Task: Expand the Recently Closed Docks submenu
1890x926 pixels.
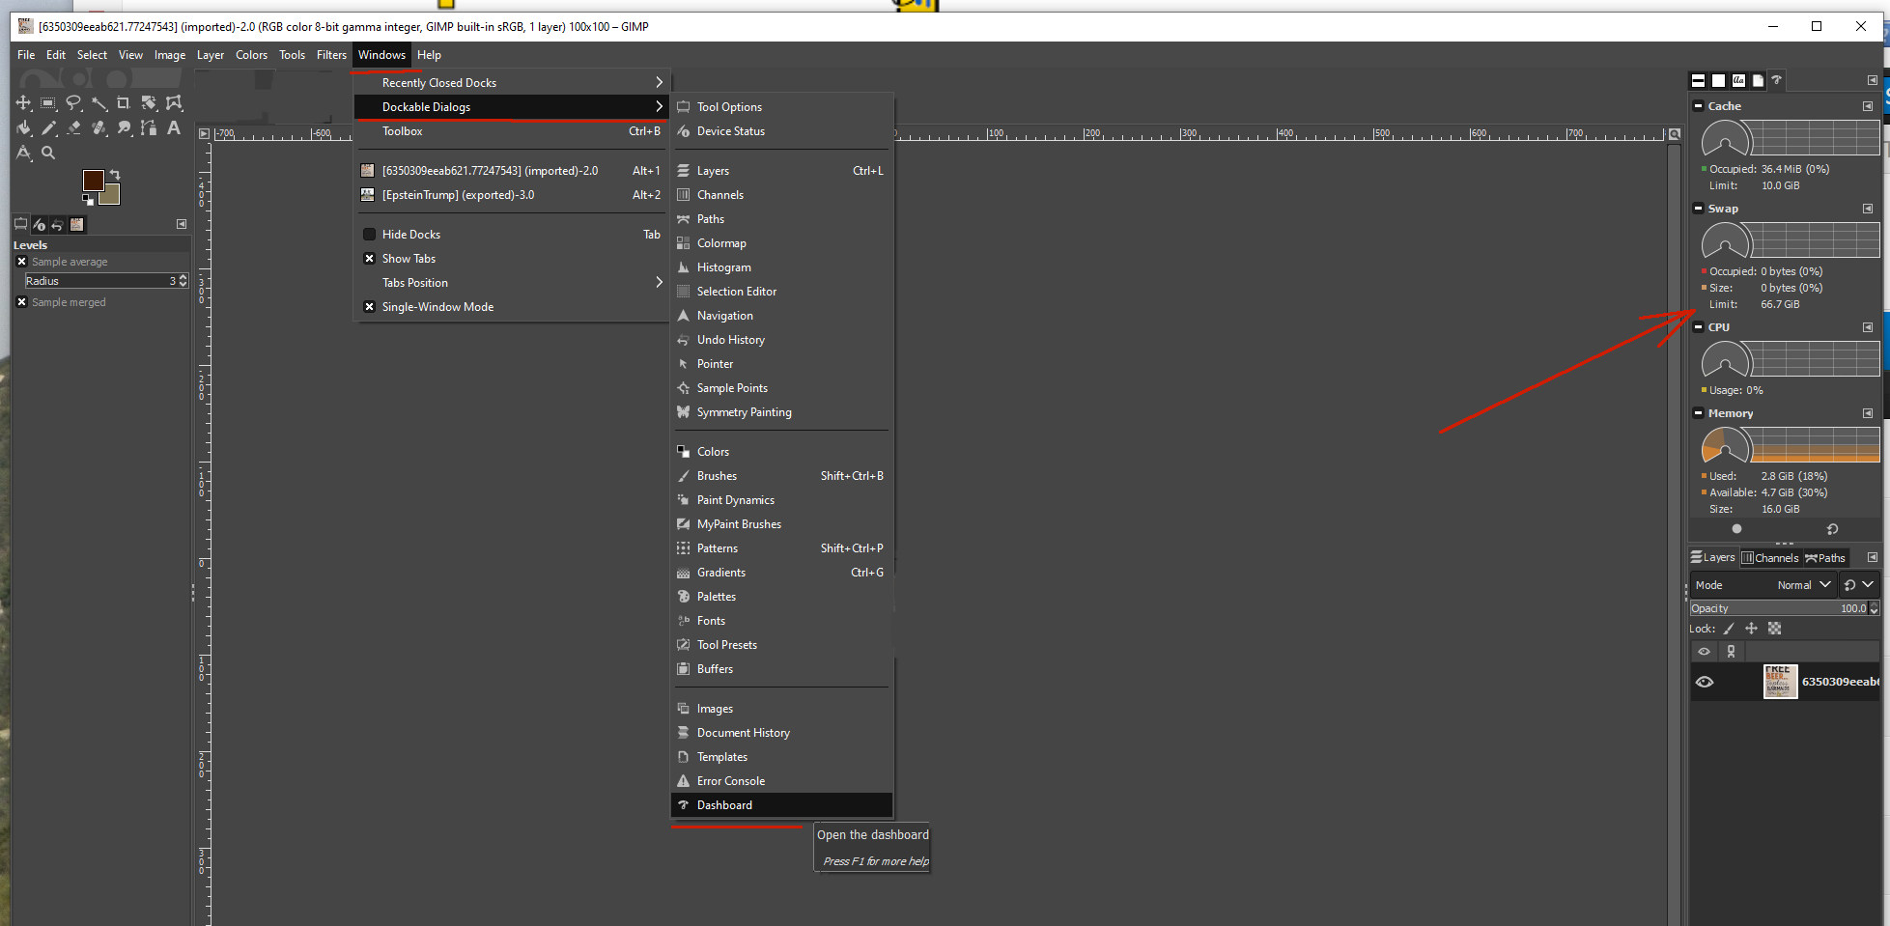Action: tap(512, 83)
